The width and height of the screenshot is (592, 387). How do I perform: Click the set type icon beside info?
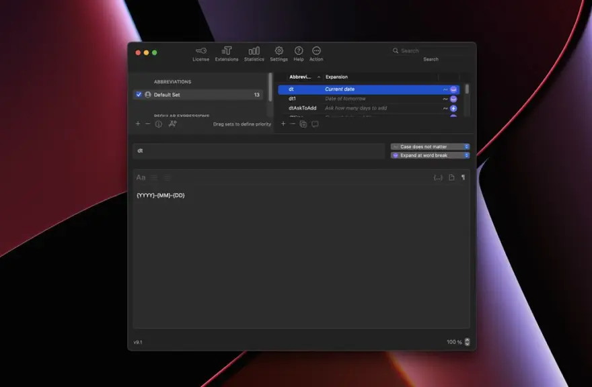pos(172,124)
